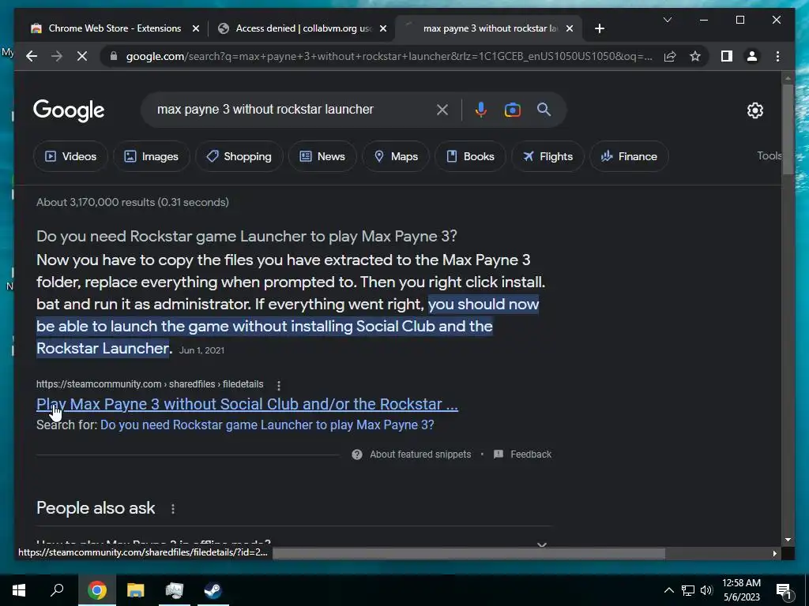Open the notification center
This screenshot has height=606, width=809.
click(x=784, y=591)
